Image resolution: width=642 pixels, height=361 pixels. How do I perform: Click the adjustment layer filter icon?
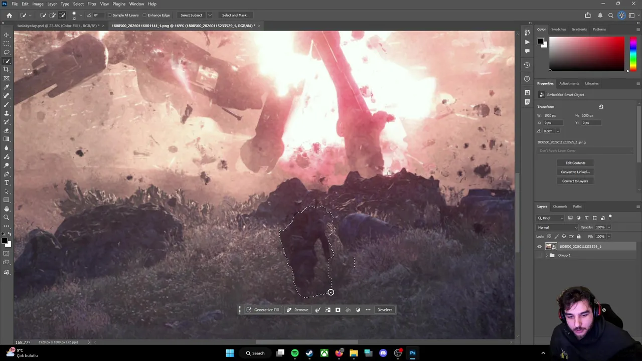click(578, 218)
